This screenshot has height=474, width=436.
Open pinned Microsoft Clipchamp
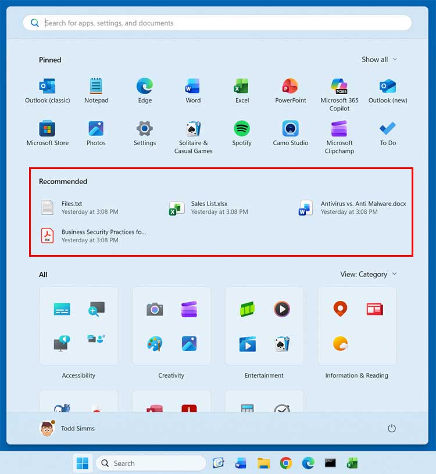(339, 137)
